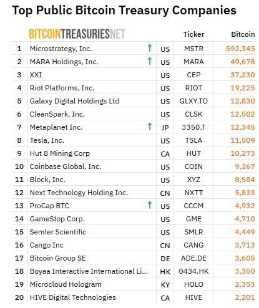The height and width of the screenshot is (308, 259).
Task: Open the Microstrategy, Inc. company link
Action: [x=61, y=49]
